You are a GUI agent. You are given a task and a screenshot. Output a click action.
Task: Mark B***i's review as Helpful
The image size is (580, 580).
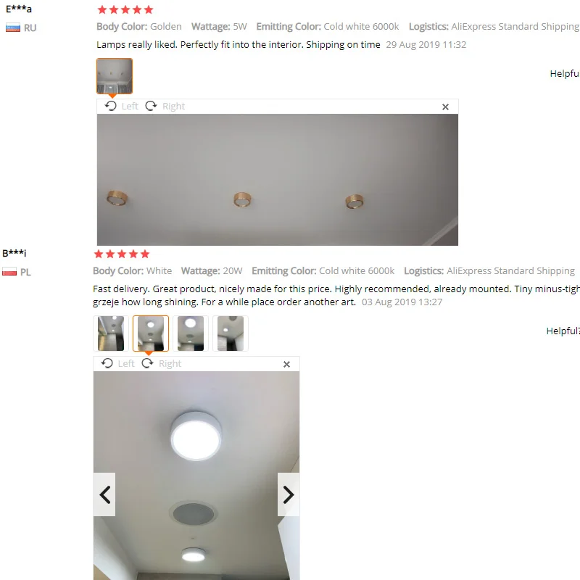tap(563, 331)
